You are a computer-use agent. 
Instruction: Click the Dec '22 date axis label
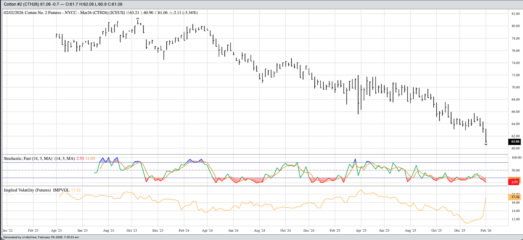[7, 230]
